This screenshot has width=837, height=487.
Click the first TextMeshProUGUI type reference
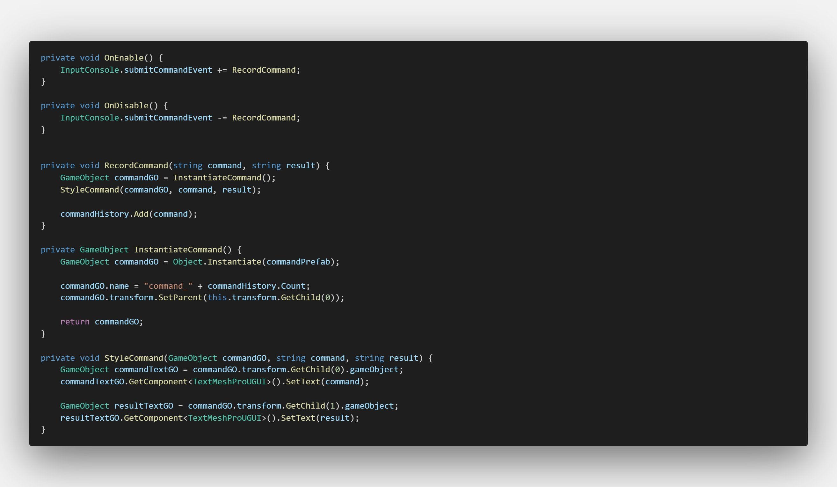(229, 382)
